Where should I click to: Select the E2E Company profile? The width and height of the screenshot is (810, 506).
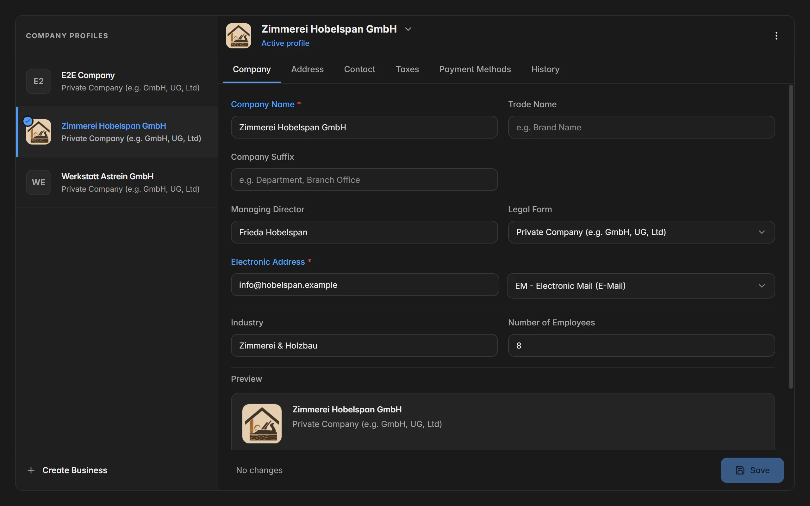coord(117,81)
